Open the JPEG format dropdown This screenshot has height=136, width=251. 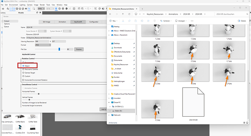coord(43,45)
